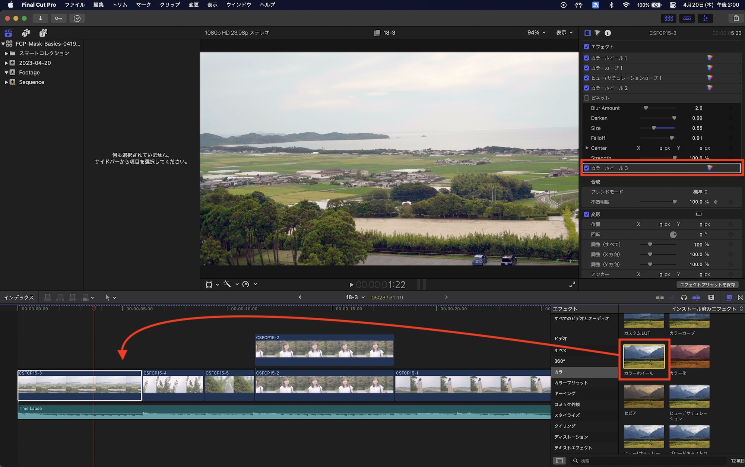Viewport: 745px width, 467px height.
Task: Open the クリップ menu
Action: click(170, 5)
